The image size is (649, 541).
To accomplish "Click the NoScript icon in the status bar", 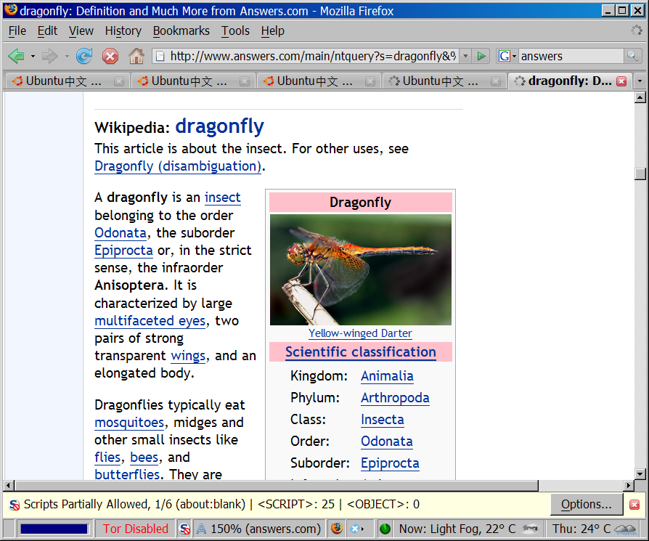I will click(x=184, y=529).
